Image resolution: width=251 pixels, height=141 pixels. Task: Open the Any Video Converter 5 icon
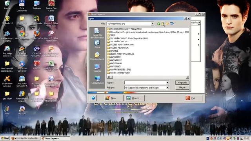point(22,81)
